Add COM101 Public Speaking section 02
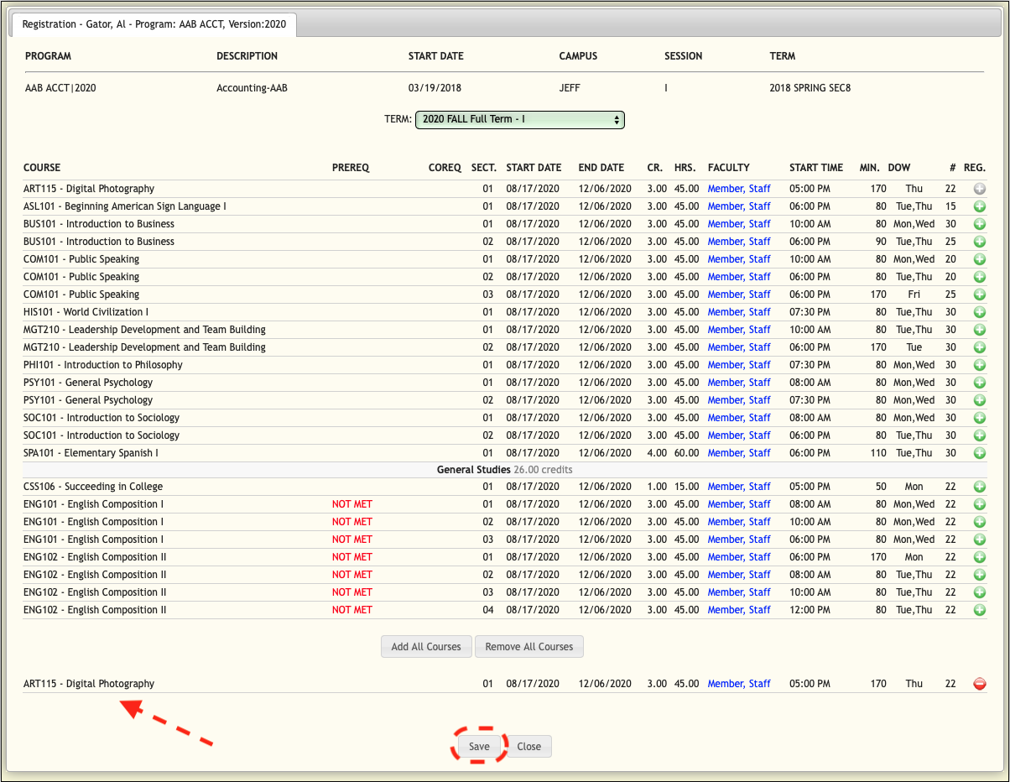Image resolution: width=1010 pixels, height=782 pixels. [979, 277]
